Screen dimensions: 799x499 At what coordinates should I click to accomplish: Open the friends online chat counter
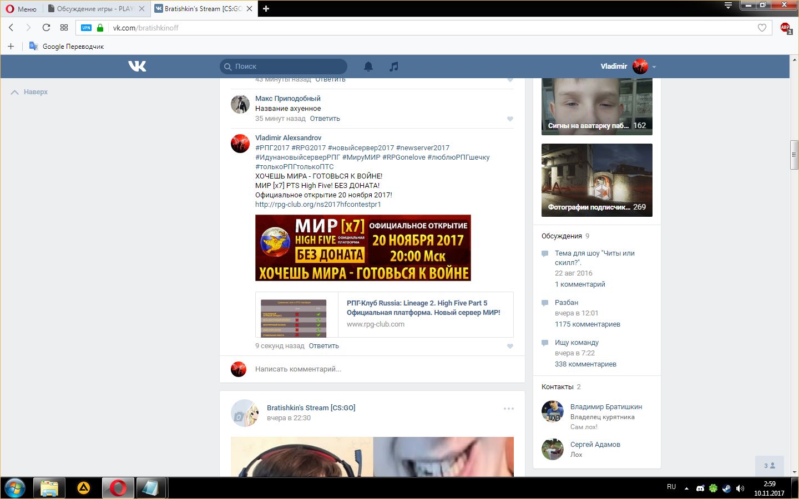pyautogui.click(x=770, y=466)
